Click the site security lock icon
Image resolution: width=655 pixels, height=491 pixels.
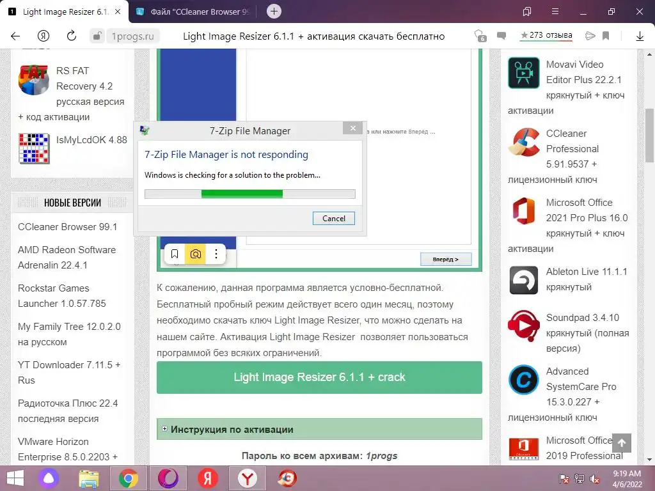[97, 36]
